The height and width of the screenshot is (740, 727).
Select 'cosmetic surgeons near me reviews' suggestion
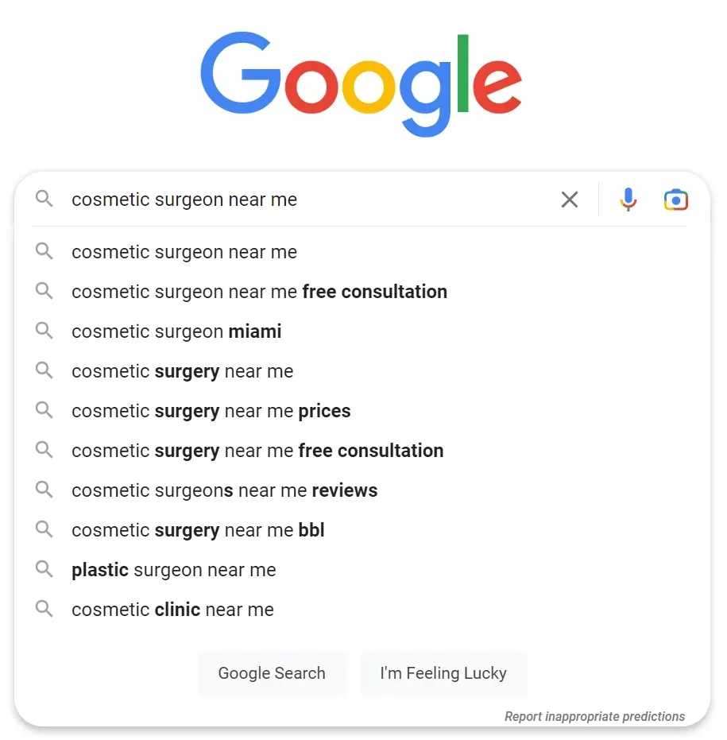(225, 490)
